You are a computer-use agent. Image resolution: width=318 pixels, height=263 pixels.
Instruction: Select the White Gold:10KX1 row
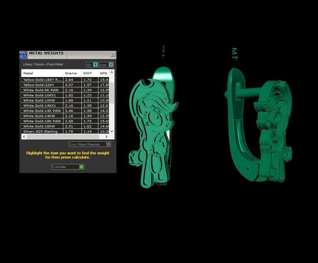(x=65, y=95)
